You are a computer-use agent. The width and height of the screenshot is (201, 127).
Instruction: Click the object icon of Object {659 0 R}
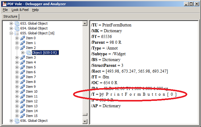29,53
